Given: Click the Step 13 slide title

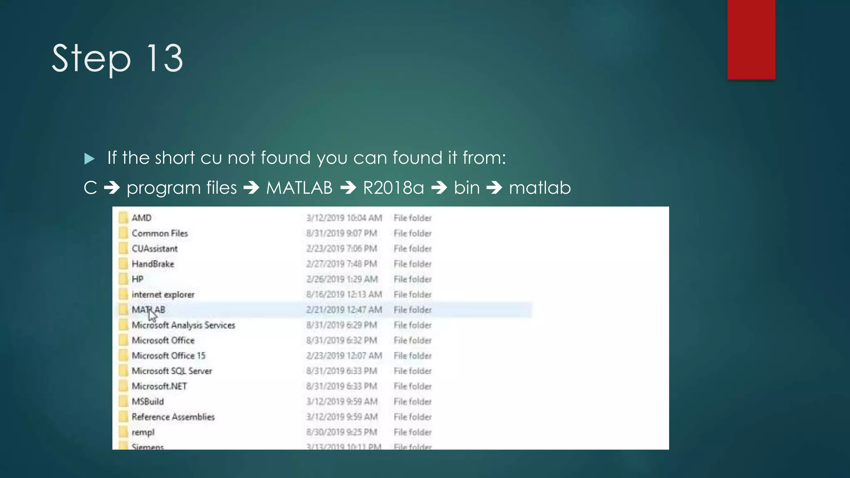Looking at the screenshot, I should click(x=117, y=58).
